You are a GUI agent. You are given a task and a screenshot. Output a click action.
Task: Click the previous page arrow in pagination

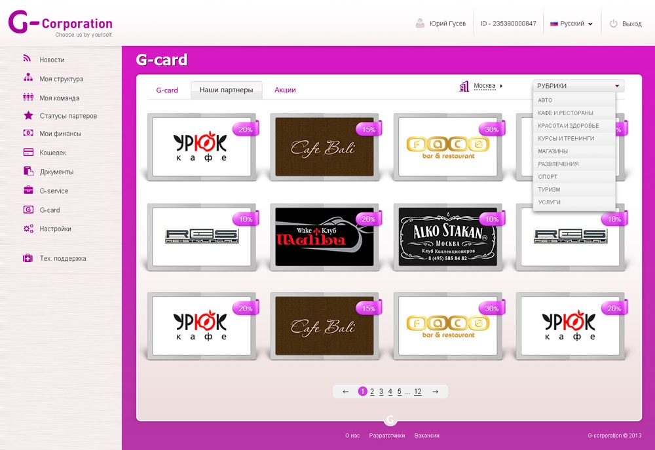(x=345, y=392)
